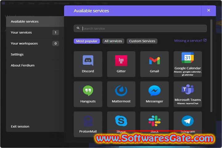Click the google-calendar aliases text
The height and width of the screenshot is (148, 222).
188,73
